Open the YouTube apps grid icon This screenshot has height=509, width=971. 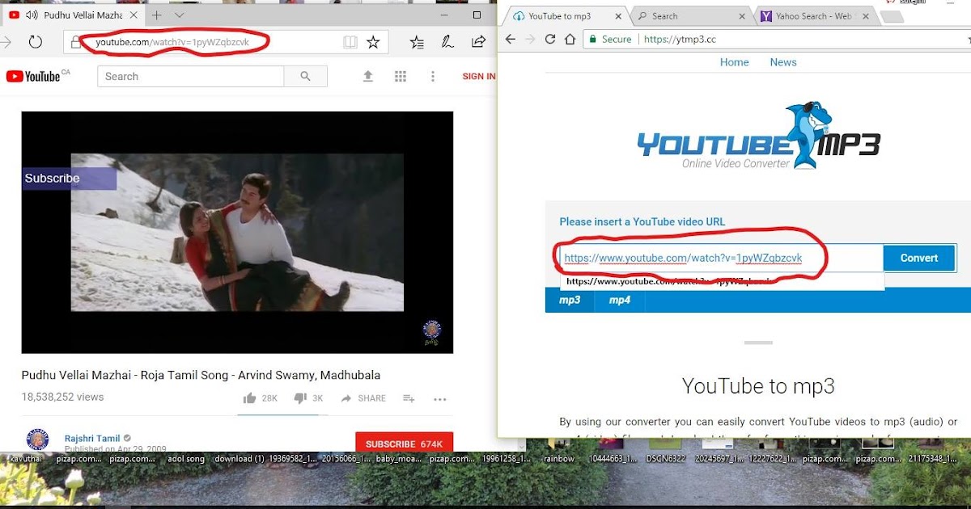pos(401,75)
